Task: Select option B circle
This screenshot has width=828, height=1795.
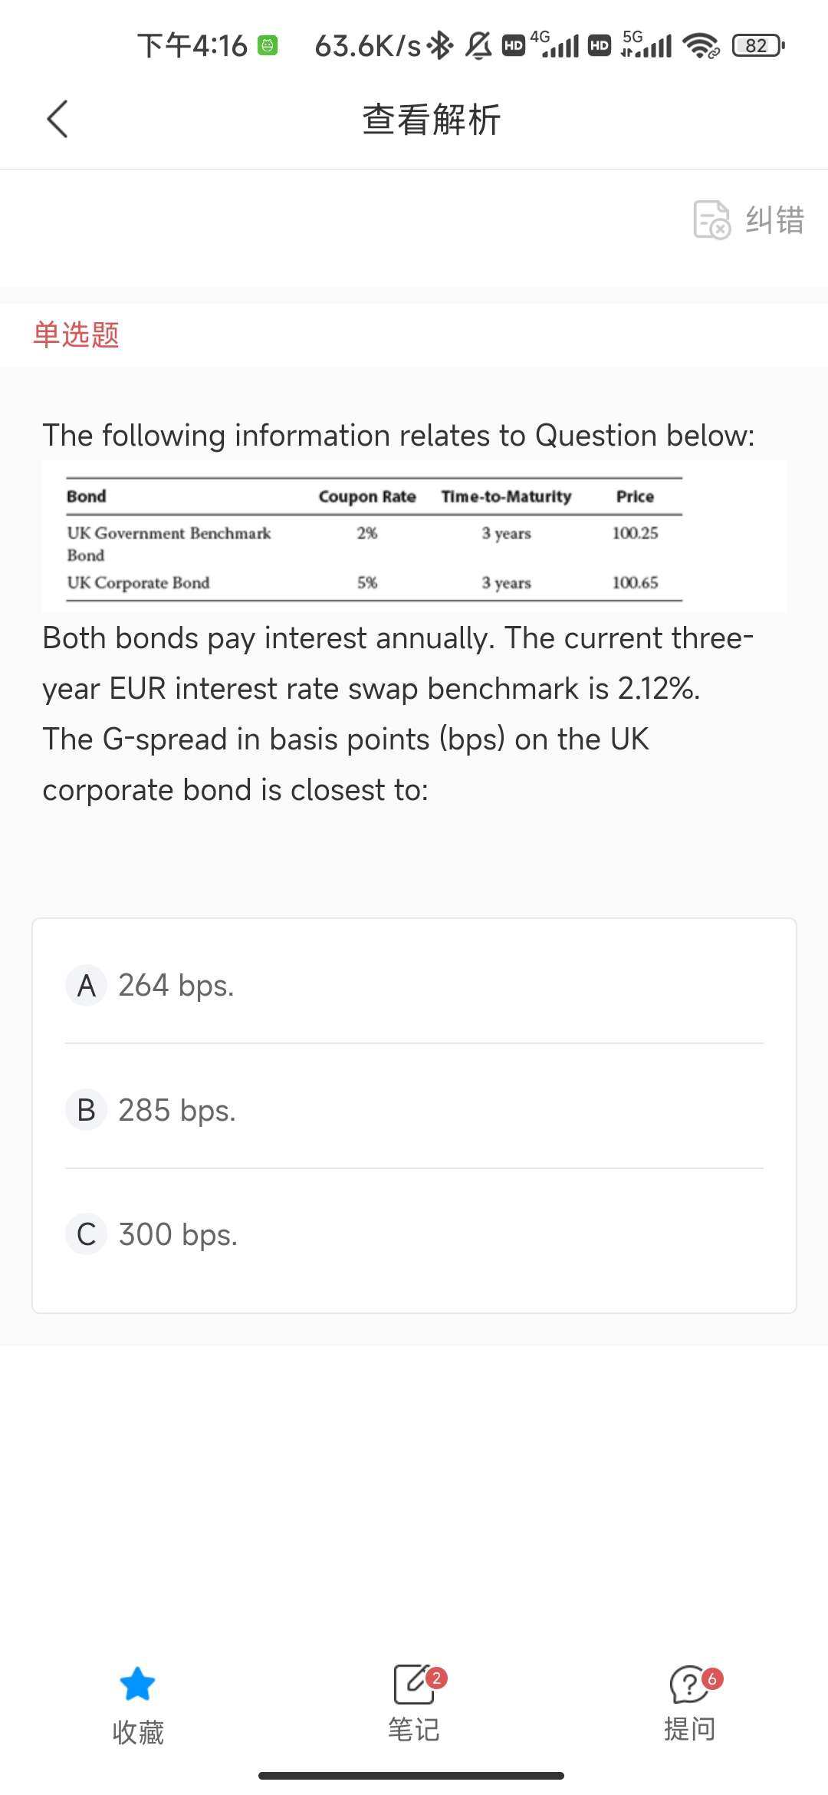Action: (87, 1110)
